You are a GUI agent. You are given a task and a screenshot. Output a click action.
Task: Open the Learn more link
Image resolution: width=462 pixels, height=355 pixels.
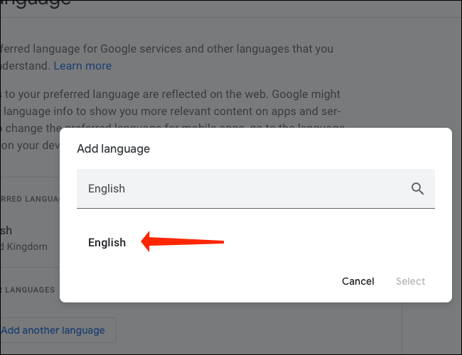pos(82,65)
